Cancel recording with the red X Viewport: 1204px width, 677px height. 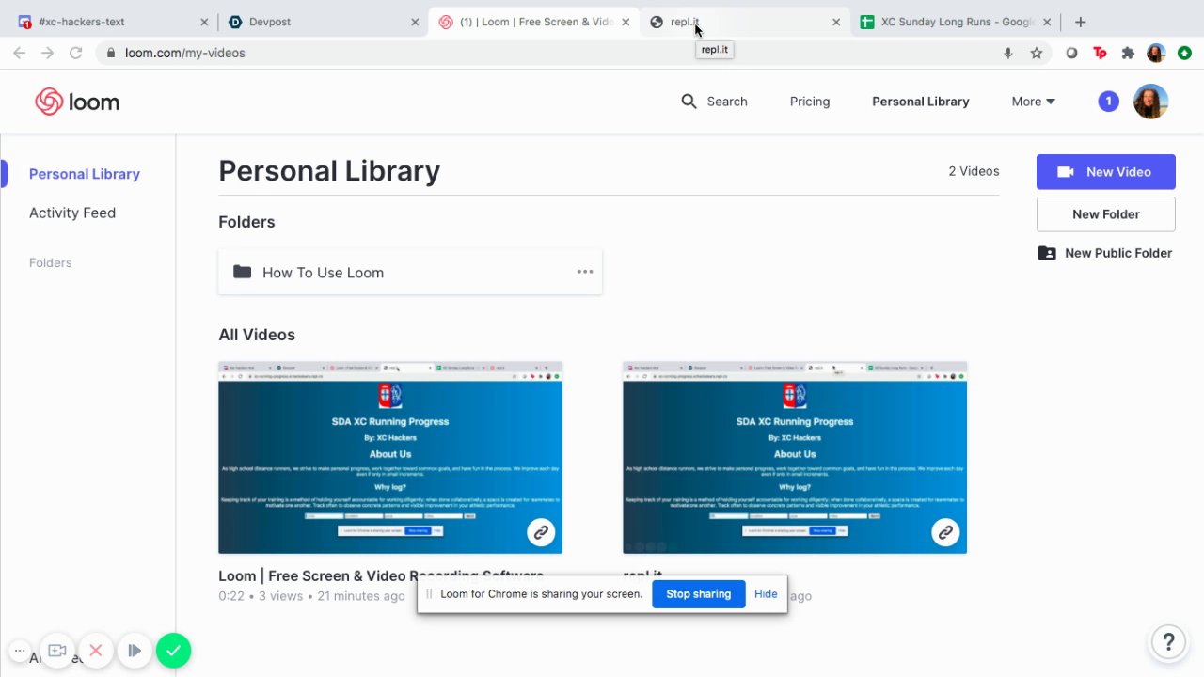pyautogui.click(x=95, y=651)
